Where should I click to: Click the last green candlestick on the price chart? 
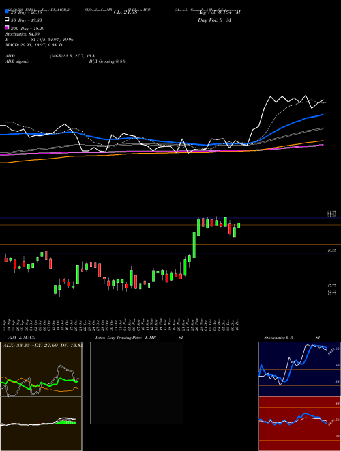click(x=239, y=225)
